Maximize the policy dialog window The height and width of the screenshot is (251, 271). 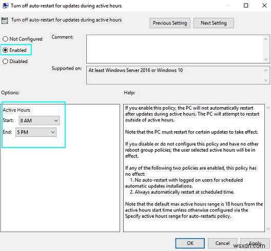pos(246,6)
